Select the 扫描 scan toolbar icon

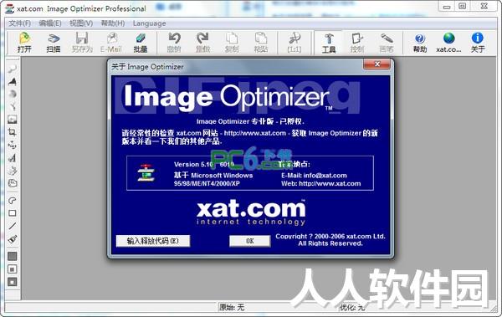point(54,43)
